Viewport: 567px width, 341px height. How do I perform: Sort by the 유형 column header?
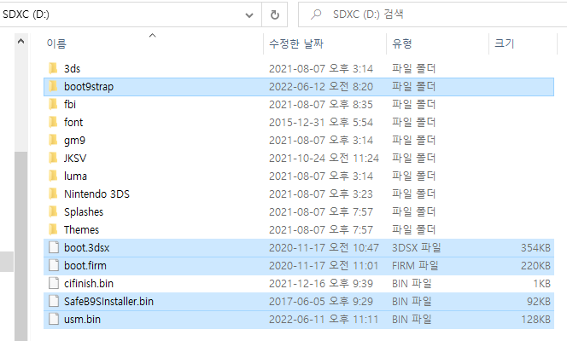[x=402, y=43]
